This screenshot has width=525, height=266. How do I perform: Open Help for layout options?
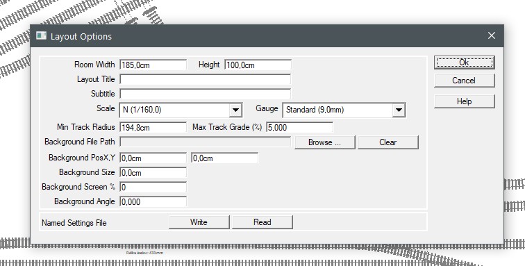click(x=464, y=101)
